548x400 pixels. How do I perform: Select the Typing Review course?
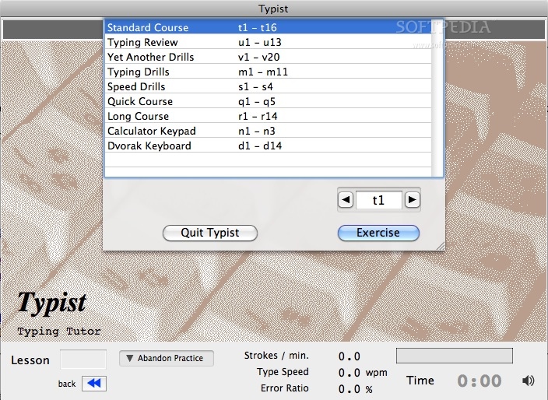(268, 42)
